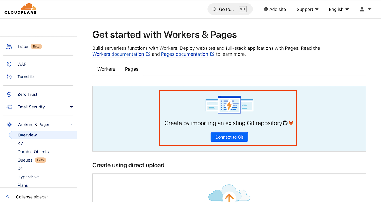Click the magnifier icon in search bar
The image size is (381, 202).
point(215,9)
